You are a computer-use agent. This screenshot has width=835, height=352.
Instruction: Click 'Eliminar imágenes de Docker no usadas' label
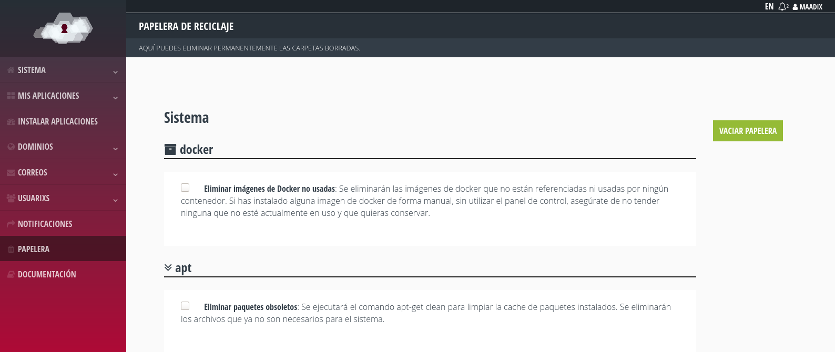coord(269,189)
